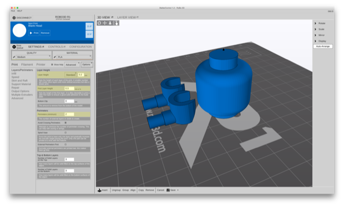
Task: Pop out the Settings panel icon
Action: [43, 47]
